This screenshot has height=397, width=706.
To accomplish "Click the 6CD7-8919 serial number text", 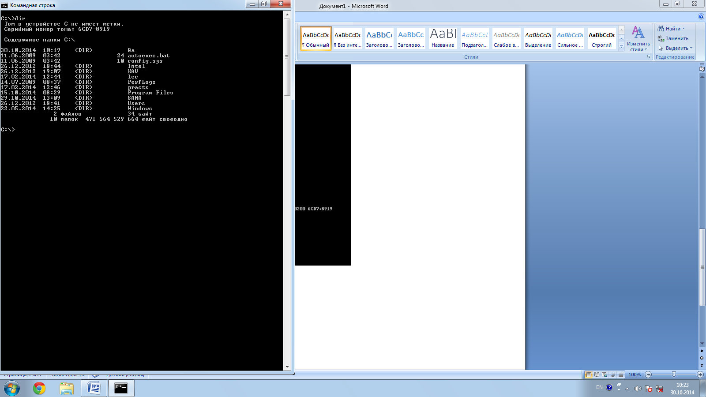I will click(x=94, y=29).
